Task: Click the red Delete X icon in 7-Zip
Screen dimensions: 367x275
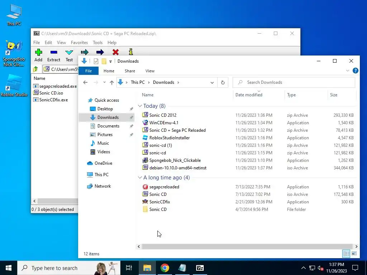Action: [115, 52]
